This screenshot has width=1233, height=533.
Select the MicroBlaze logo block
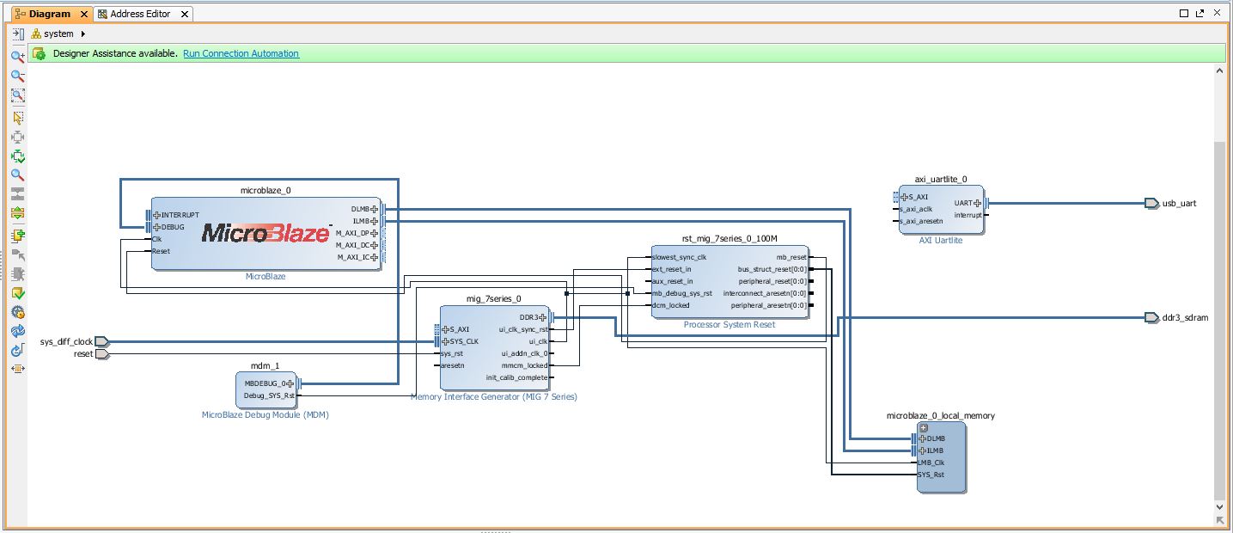266,233
